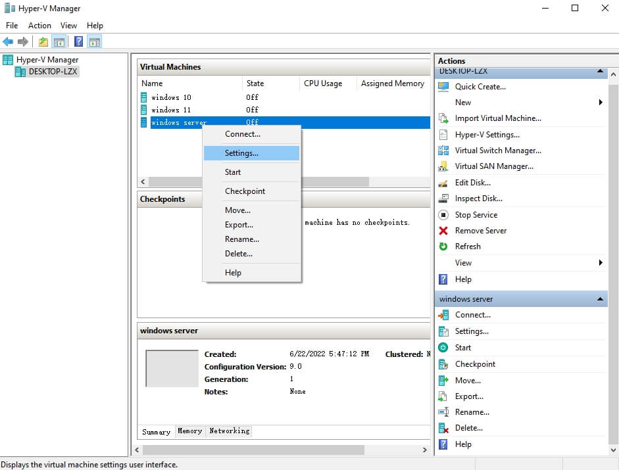This screenshot has width=619, height=470.
Task: Click the Rename icon in Actions pane
Action: 443,412
